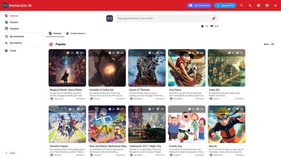Click views icon on Genshin Impact card

[x=70, y=109]
